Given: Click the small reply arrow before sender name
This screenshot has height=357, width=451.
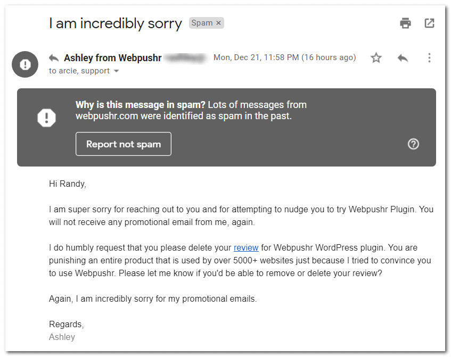Looking at the screenshot, I should [53, 57].
